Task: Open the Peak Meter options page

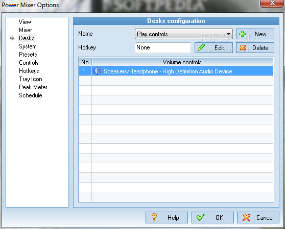Action: click(33, 87)
